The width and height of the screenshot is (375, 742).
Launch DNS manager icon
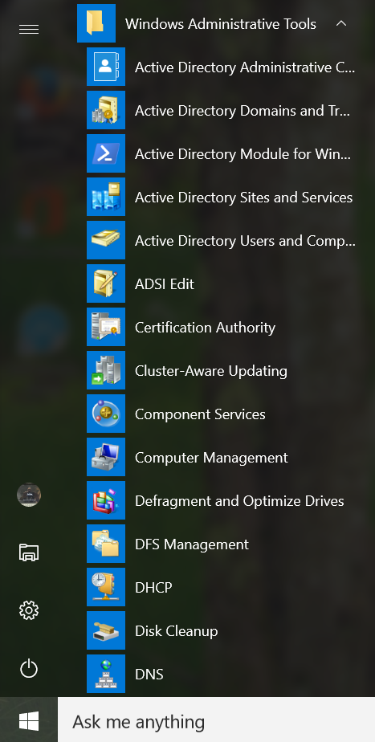105,674
